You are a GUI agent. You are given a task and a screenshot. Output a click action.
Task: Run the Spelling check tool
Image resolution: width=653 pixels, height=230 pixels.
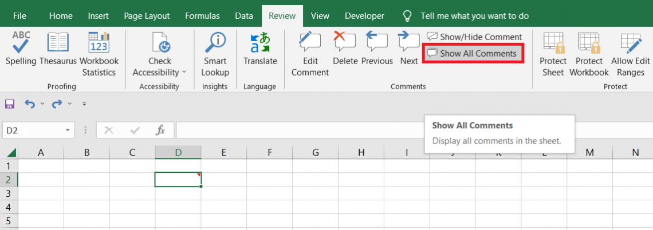pyautogui.click(x=21, y=49)
